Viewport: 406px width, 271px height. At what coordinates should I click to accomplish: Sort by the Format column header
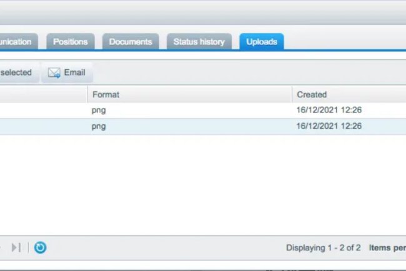pos(189,94)
